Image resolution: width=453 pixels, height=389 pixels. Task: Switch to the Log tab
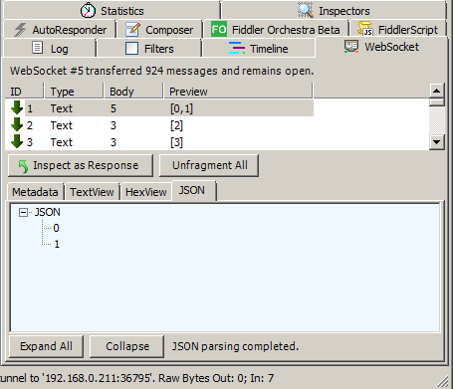[x=50, y=49]
